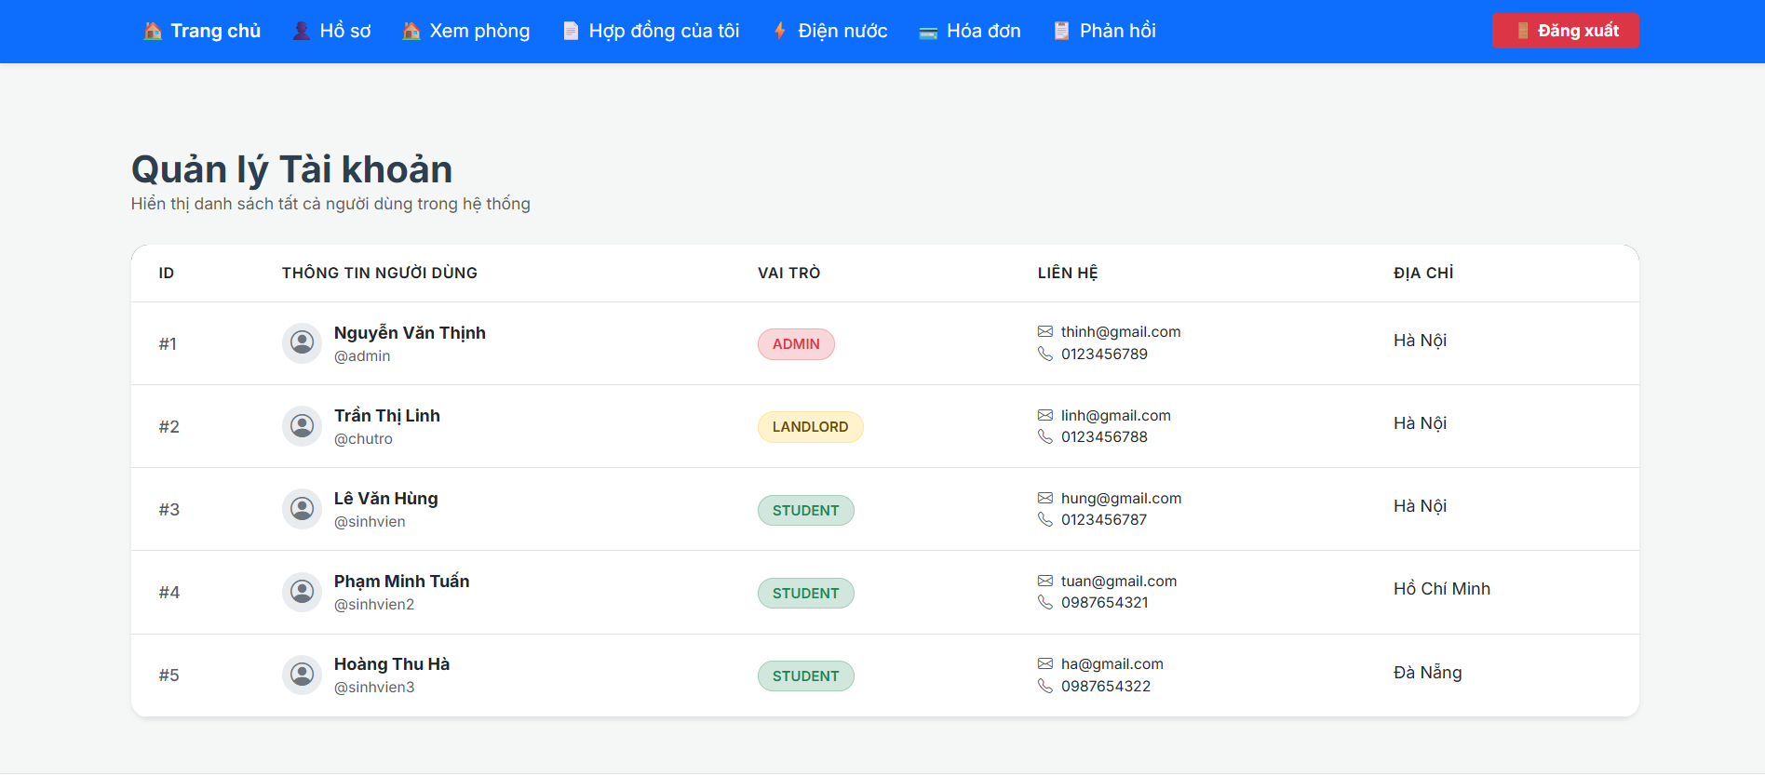Click the ADMIN role badge
Screen dimensions: 1765x776
(796, 344)
